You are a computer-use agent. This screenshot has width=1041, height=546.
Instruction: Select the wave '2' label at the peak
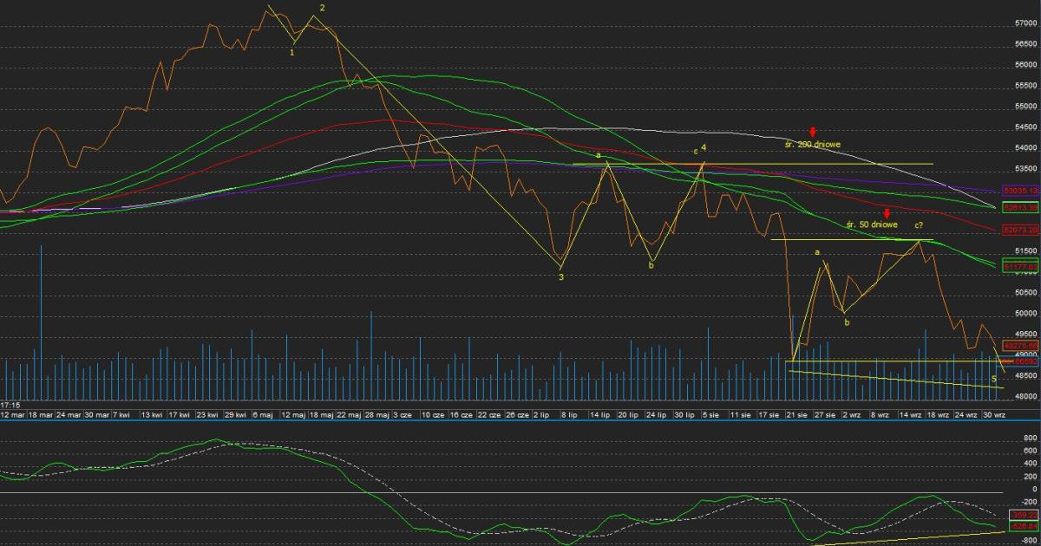322,8
